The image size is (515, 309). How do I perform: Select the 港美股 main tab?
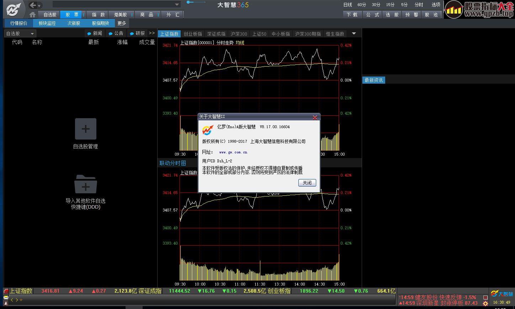coord(120,15)
